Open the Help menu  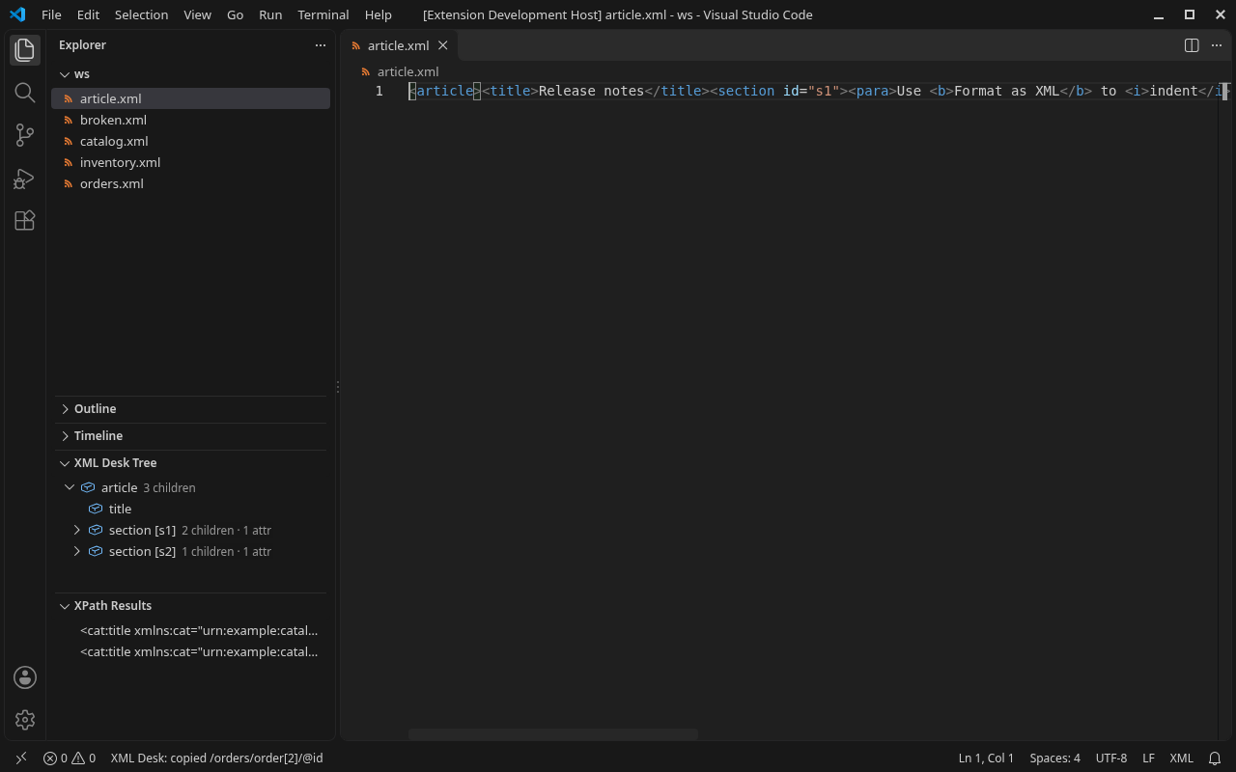[379, 14]
